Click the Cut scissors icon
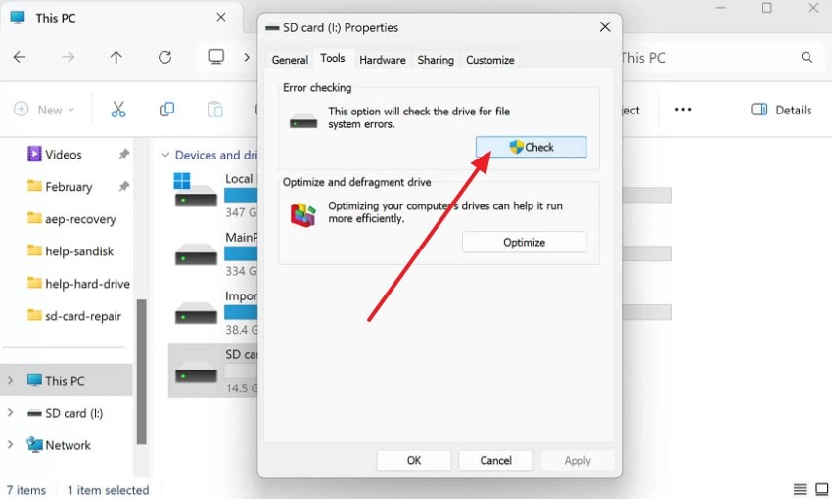 (117, 110)
